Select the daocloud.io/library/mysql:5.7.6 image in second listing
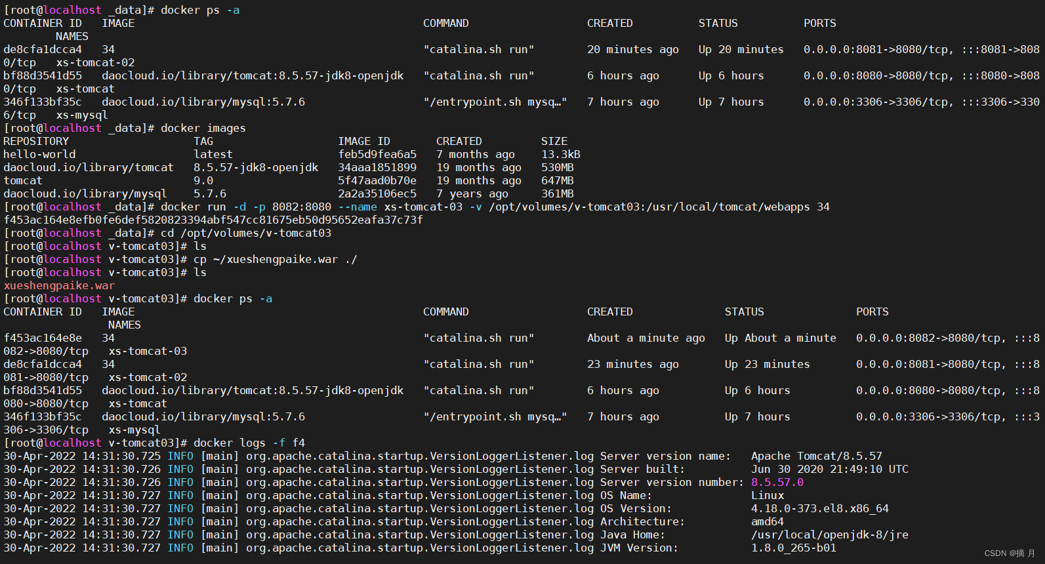Image resolution: width=1045 pixels, height=564 pixels. pyautogui.click(x=203, y=416)
